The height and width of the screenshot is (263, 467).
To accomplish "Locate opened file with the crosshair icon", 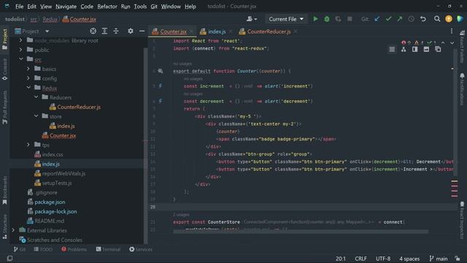I will (93, 31).
